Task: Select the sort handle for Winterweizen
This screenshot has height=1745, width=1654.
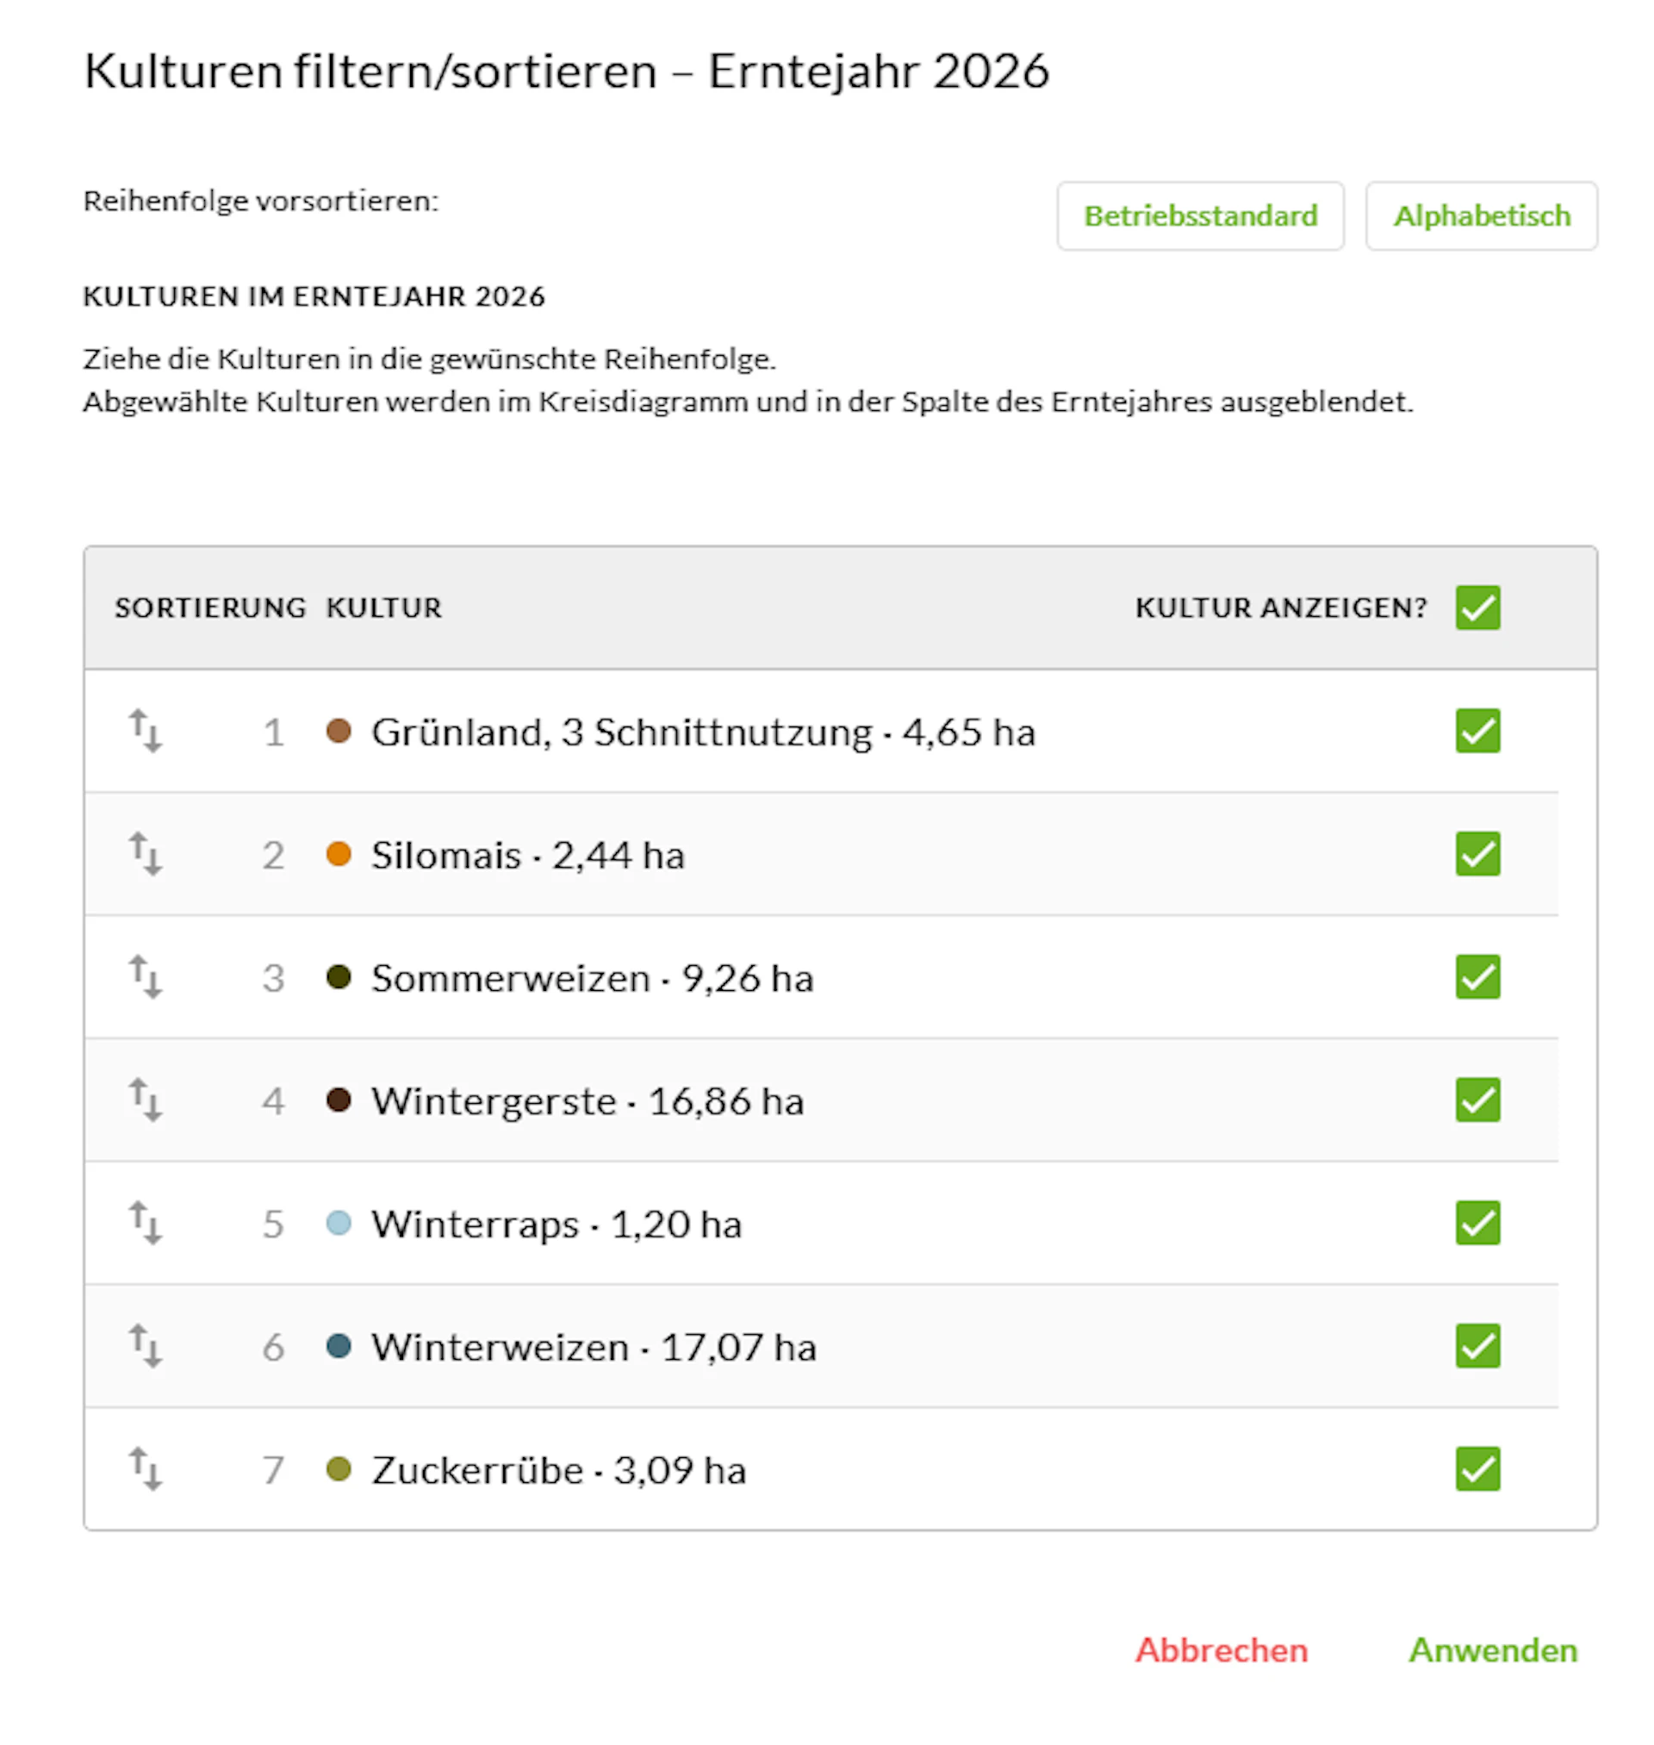Action: (x=146, y=1345)
